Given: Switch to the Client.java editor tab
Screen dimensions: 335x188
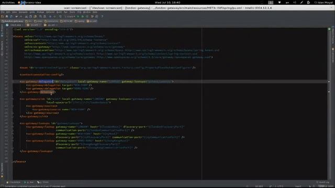Looking at the screenshot, I should pyautogui.click(x=14, y=25).
